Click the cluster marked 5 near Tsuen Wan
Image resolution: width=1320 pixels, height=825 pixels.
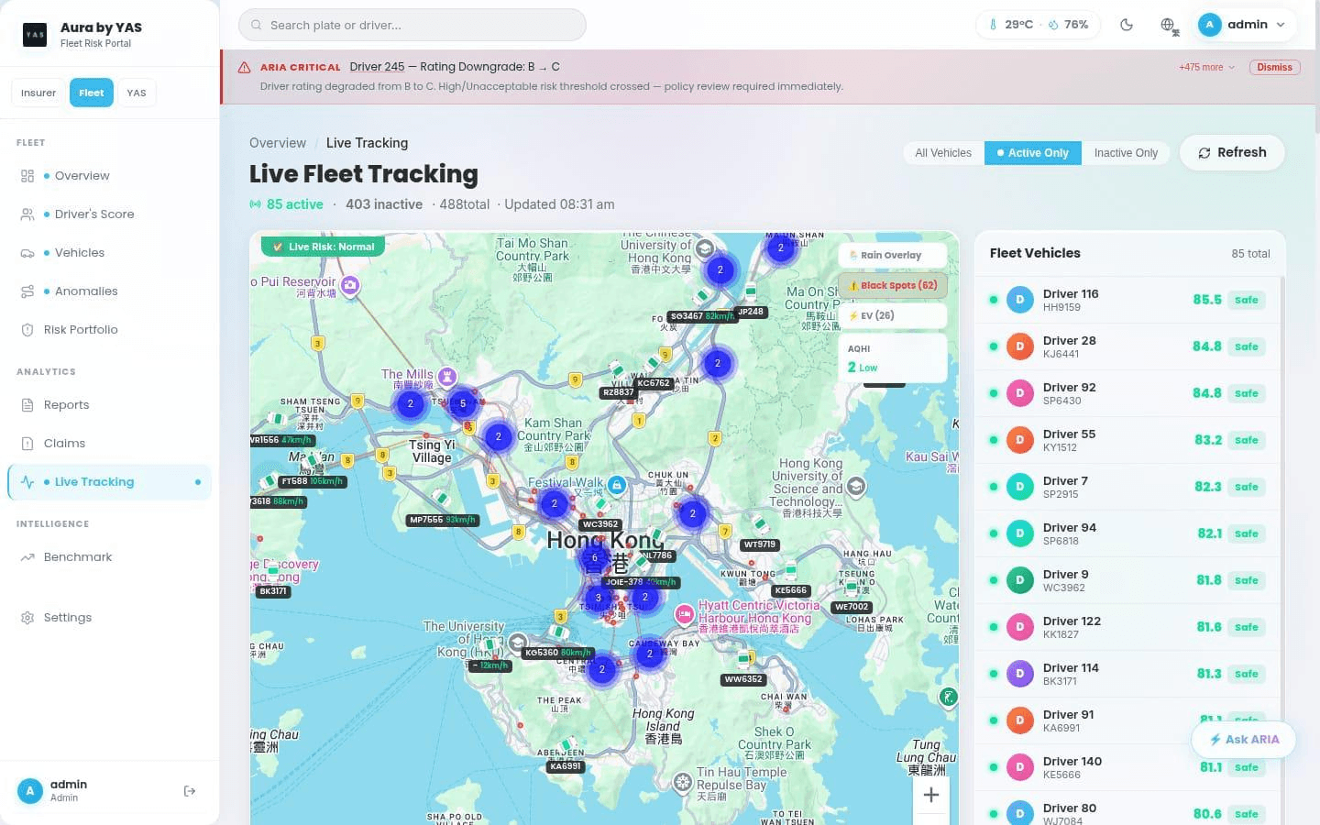click(x=463, y=403)
